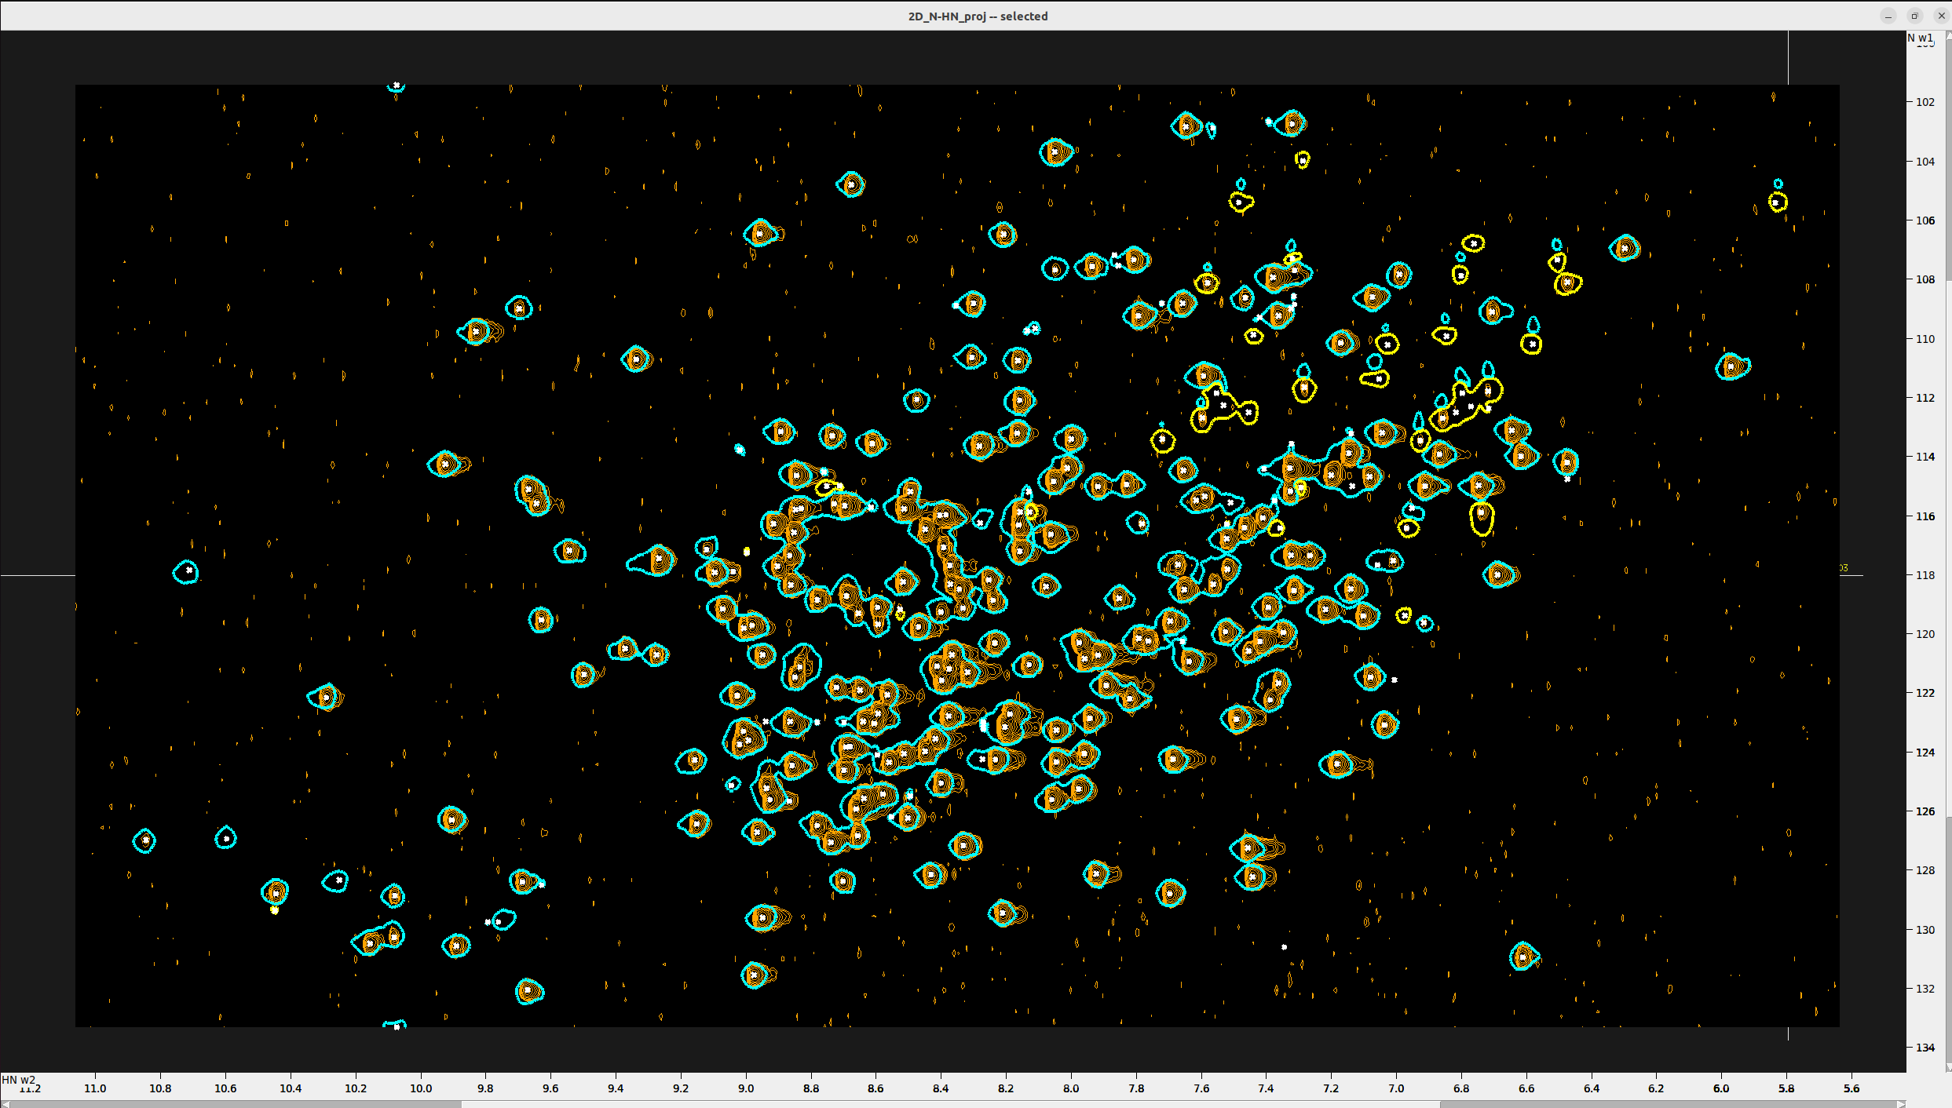Select isolated cyan peak near 10.7 ppm, 118
Viewport: 1952px width, 1108px height.
click(x=188, y=570)
